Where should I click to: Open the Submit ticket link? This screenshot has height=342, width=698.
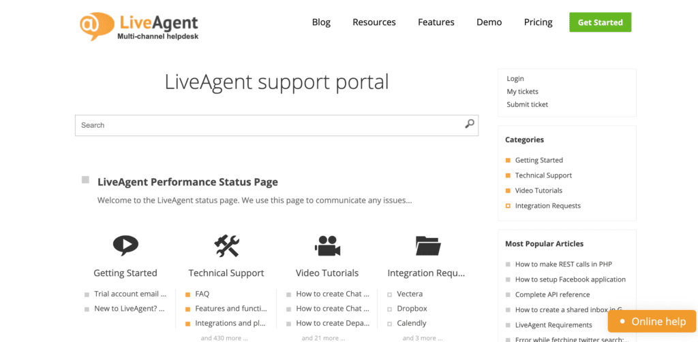[527, 105]
